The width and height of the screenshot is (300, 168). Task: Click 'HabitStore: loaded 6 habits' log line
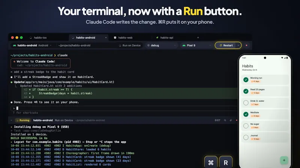point(61,150)
